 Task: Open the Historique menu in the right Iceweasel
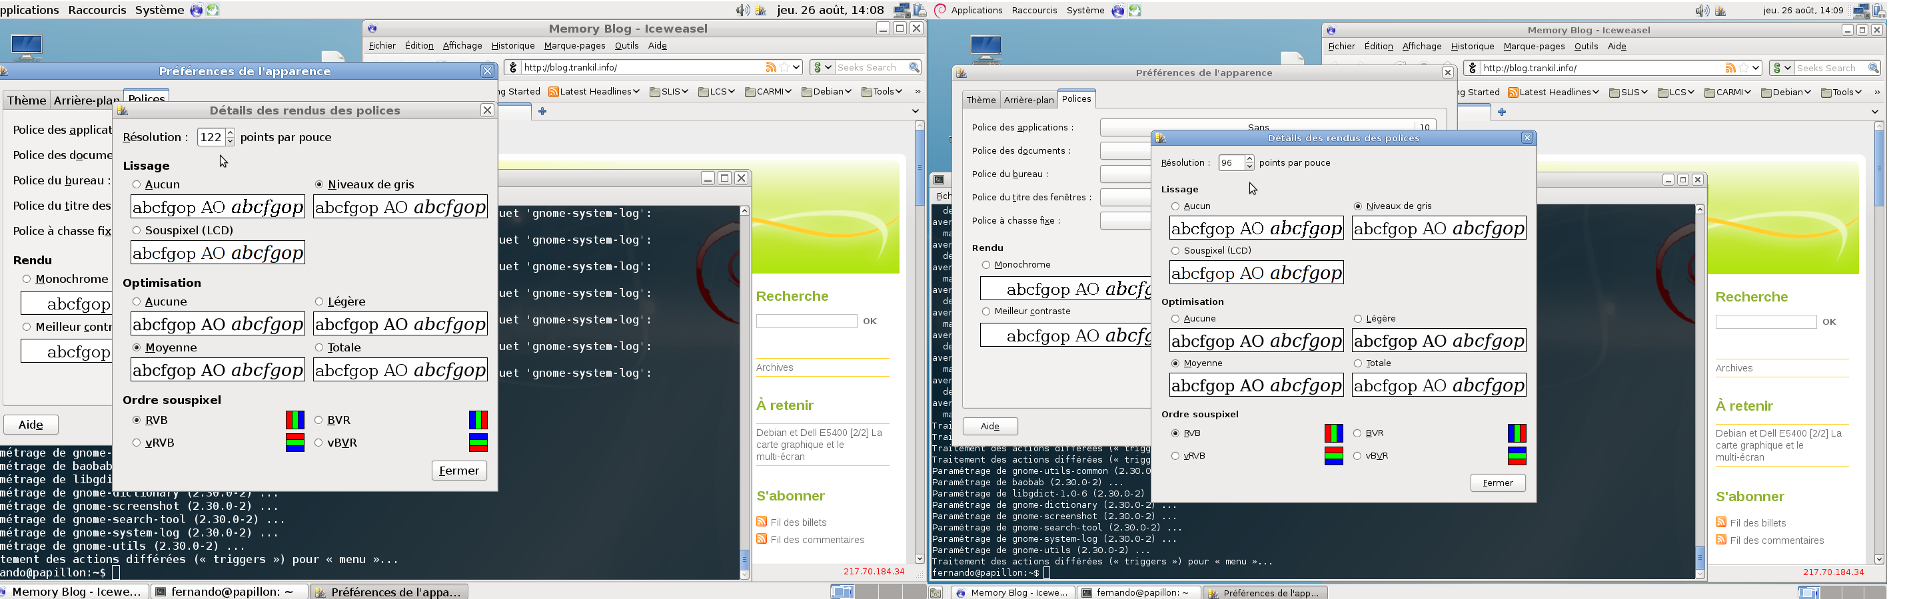[1472, 46]
